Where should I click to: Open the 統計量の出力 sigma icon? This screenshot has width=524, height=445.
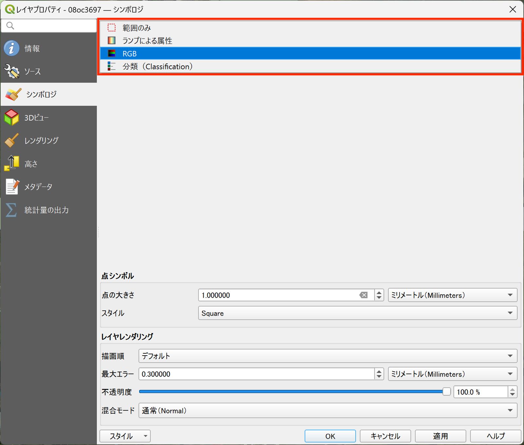[x=11, y=210]
